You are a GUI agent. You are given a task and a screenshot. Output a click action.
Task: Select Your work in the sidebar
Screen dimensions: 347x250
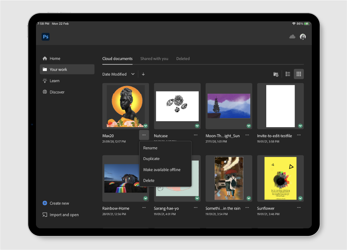pyautogui.click(x=67, y=69)
